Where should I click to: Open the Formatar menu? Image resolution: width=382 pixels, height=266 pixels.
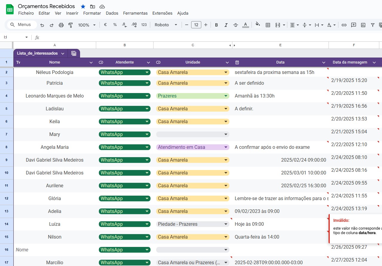[x=92, y=13]
